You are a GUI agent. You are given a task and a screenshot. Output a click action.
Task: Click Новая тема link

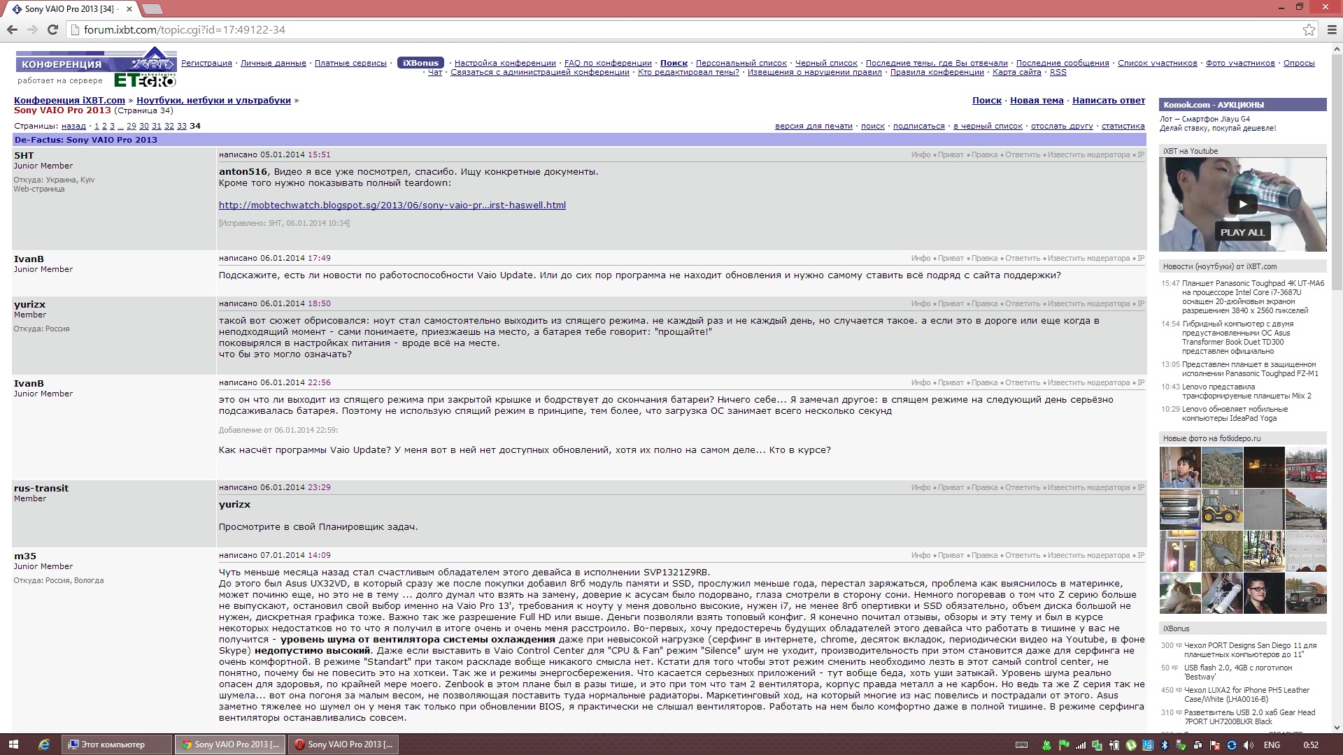click(1037, 101)
